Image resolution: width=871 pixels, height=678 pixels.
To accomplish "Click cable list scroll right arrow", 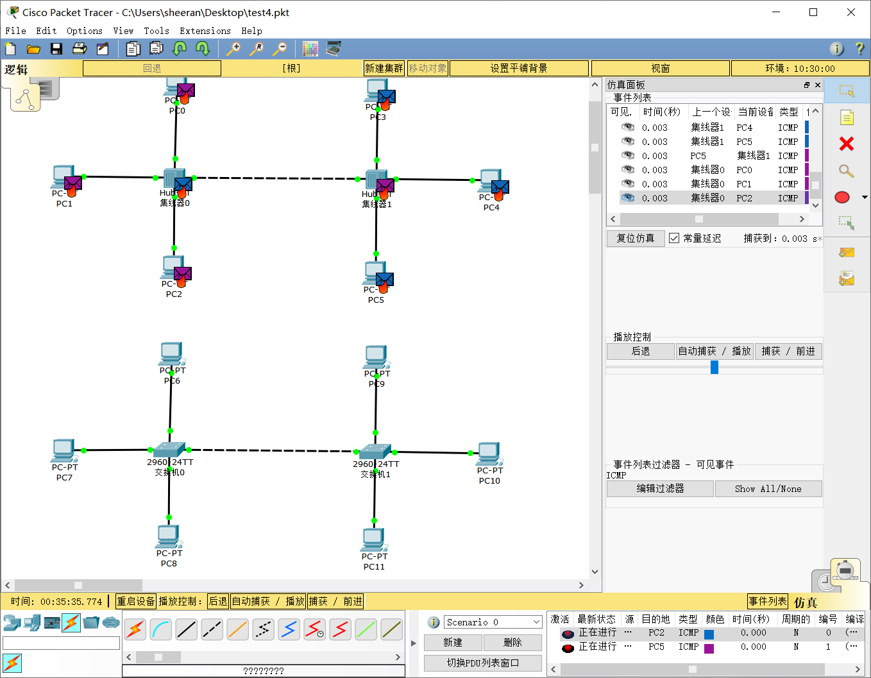I will (398, 657).
